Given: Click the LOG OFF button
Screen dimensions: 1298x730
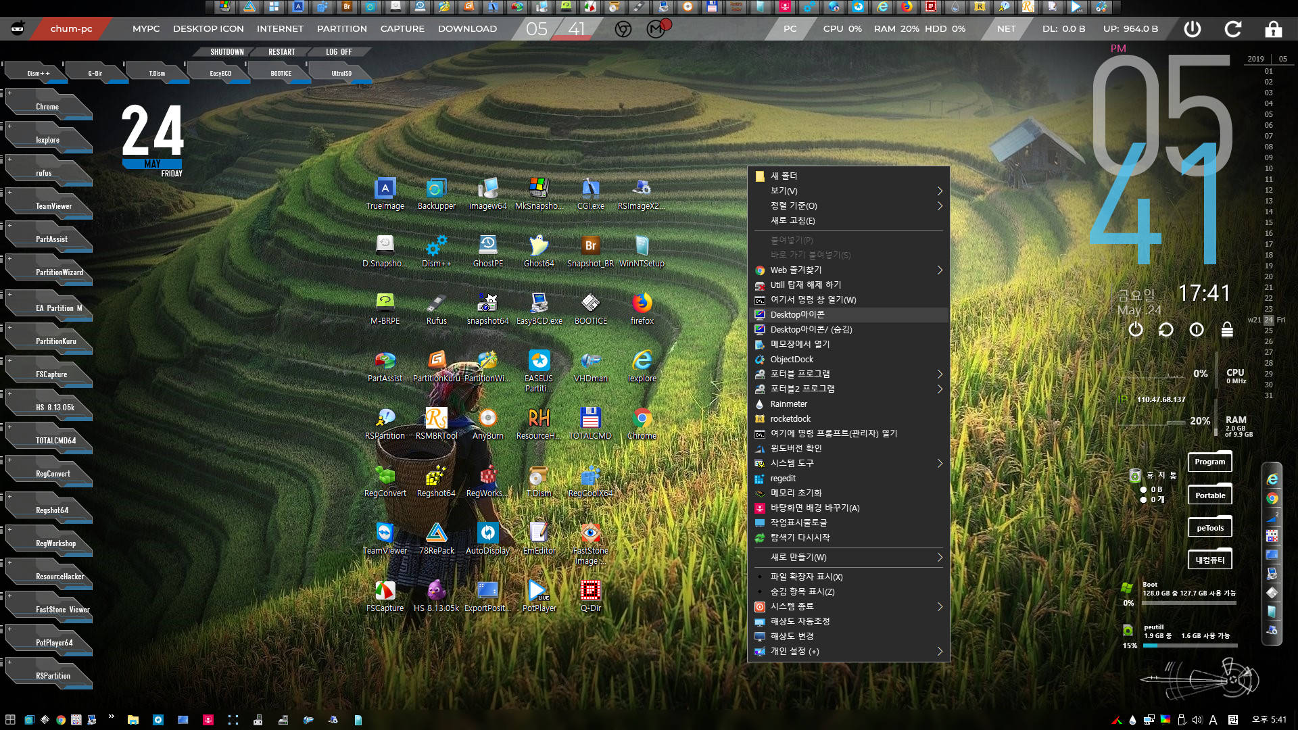Looking at the screenshot, I should 339,52.
